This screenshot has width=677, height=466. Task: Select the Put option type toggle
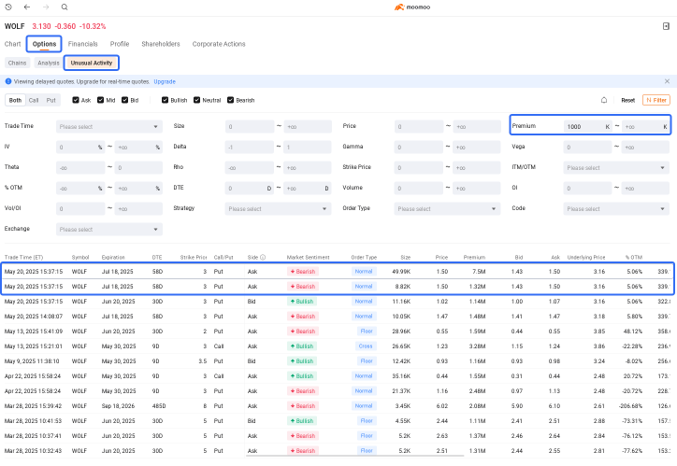coord(50,100)
